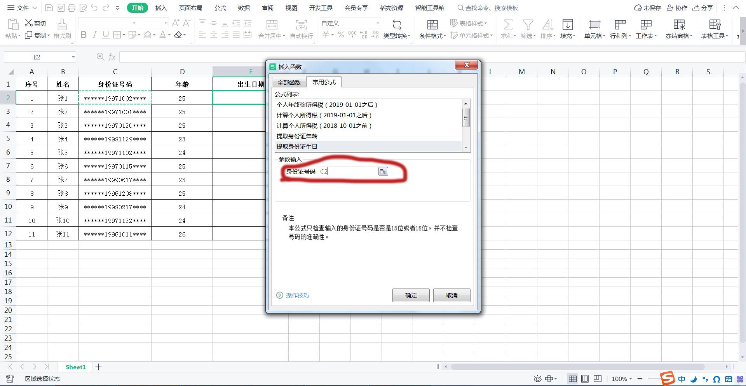Screen dimensions: 746x386
Task: Click the normal view grid icon
Action: pyautogui.click(x=572, y=379)
